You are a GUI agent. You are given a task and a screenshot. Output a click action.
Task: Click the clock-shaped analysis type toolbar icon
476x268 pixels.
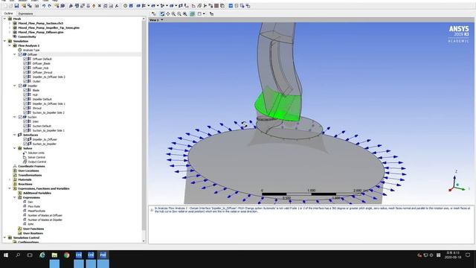point(125,6)
